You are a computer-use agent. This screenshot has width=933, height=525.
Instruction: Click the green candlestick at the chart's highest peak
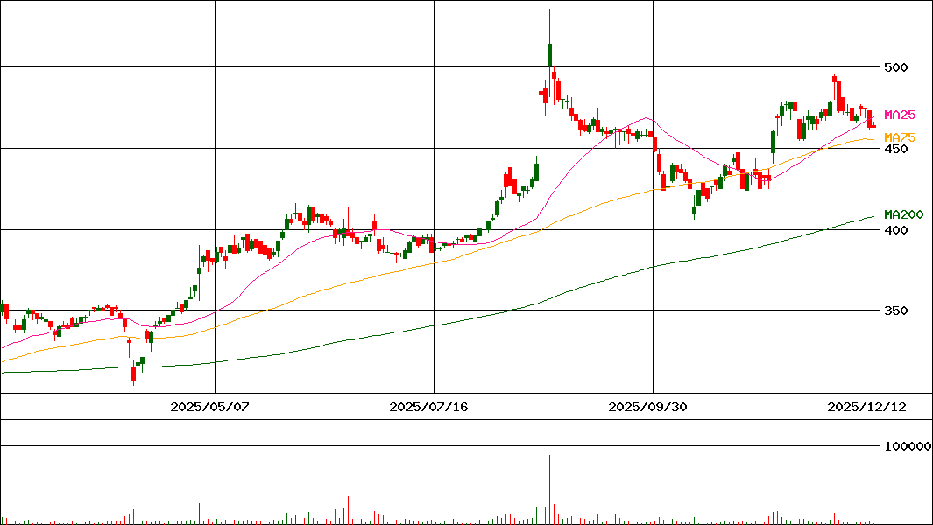pos(549,52)
